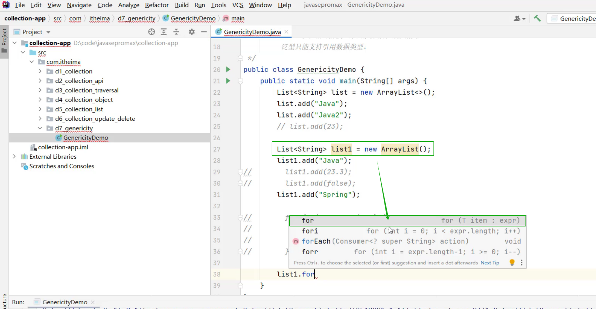Viewport: 596px width, 309px height.
Task: Open the completion popup three-dots options
Action: click(521, 262)
